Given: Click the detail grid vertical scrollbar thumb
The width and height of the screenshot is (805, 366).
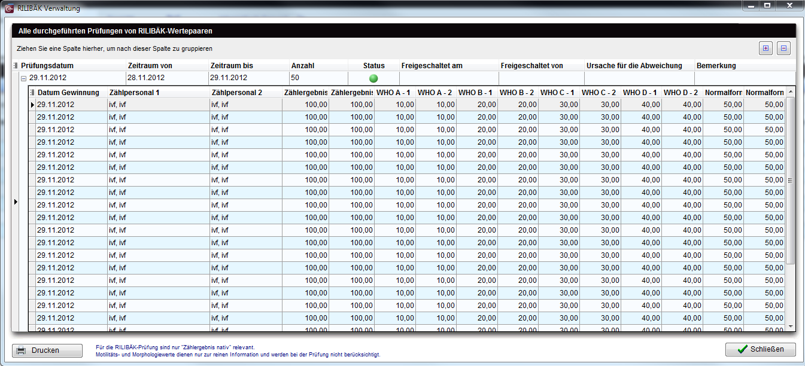Looking at the screenshot, I should tap(791, 180).
